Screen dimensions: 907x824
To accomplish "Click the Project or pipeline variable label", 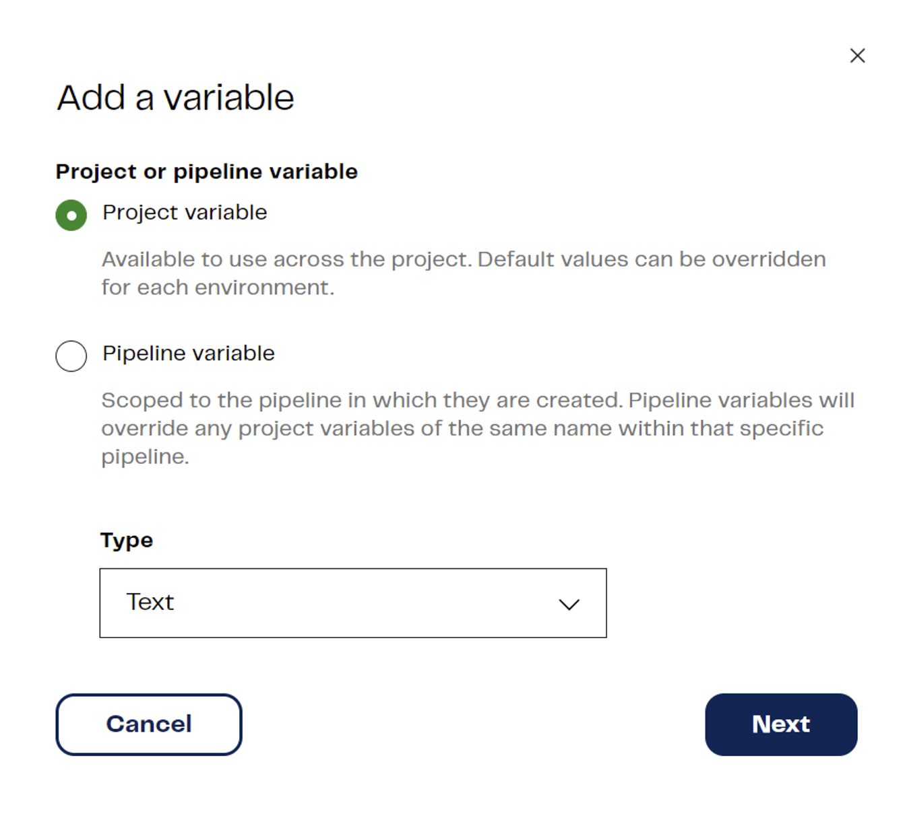I will [x=207, y=172].
